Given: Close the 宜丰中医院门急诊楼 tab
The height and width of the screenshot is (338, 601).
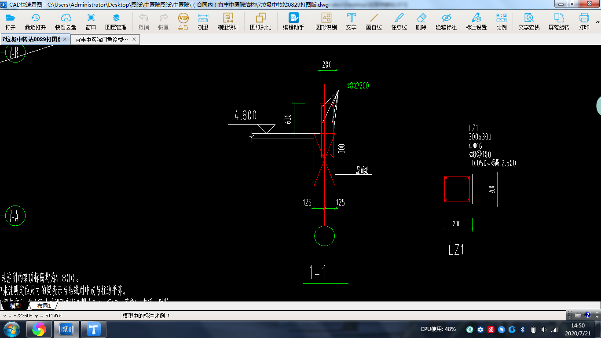Looking at the screenshot, I should tap(134, 39).
